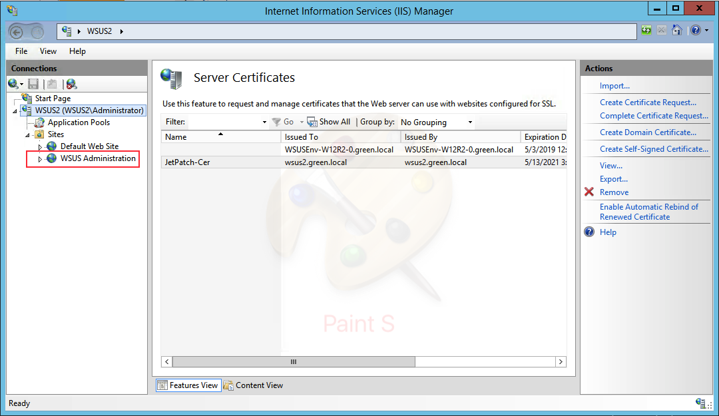The image size is (719, 416).
Task: Click Create Certificate Request... link
Action: point(648,103)
